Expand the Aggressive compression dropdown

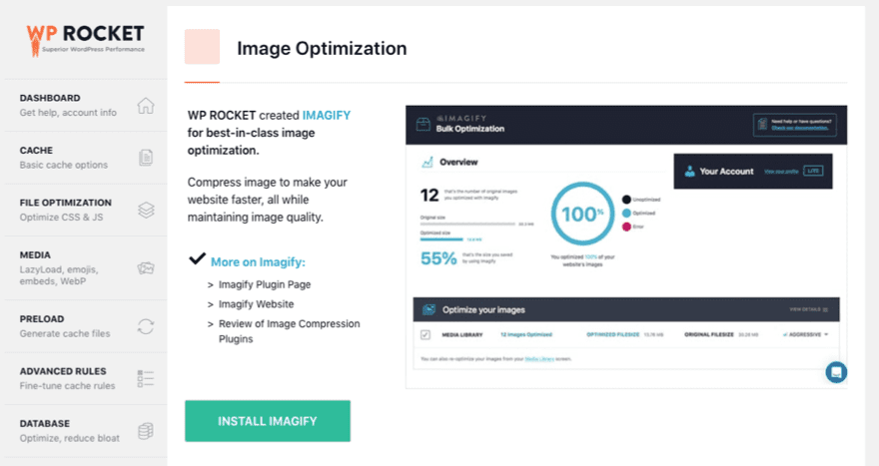[x=808, y=334]
